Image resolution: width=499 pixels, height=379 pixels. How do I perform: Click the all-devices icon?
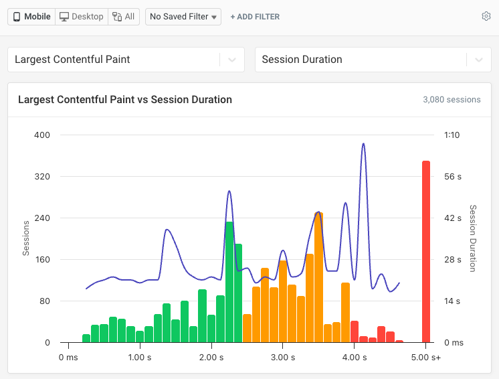pos(117,17)
